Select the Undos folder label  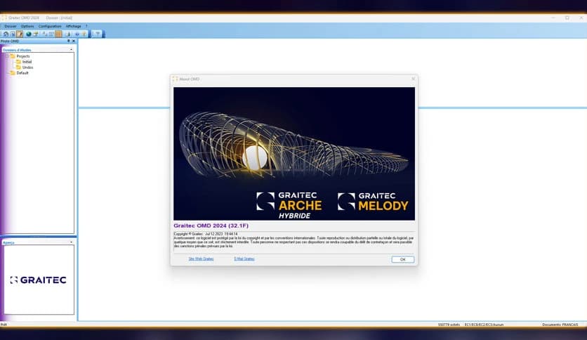(x=27, y=67)
